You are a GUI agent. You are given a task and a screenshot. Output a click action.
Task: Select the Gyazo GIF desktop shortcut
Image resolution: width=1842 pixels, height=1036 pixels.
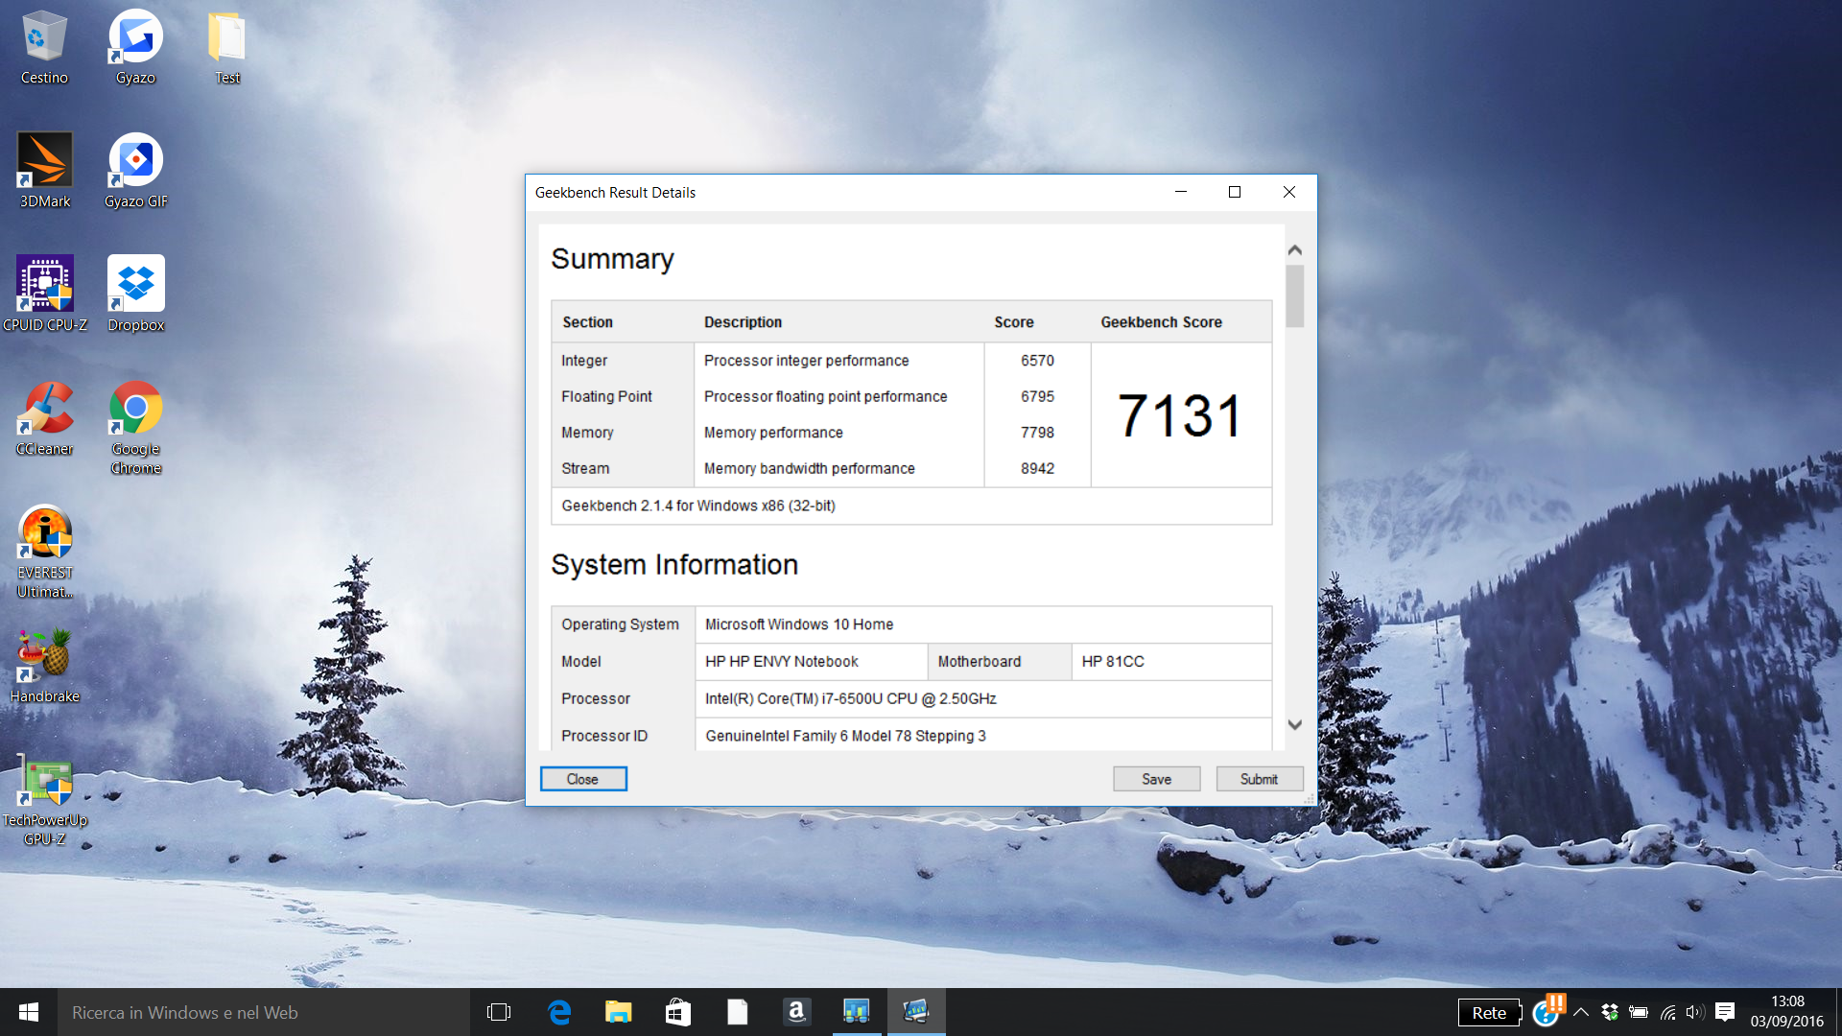[135, 171]
